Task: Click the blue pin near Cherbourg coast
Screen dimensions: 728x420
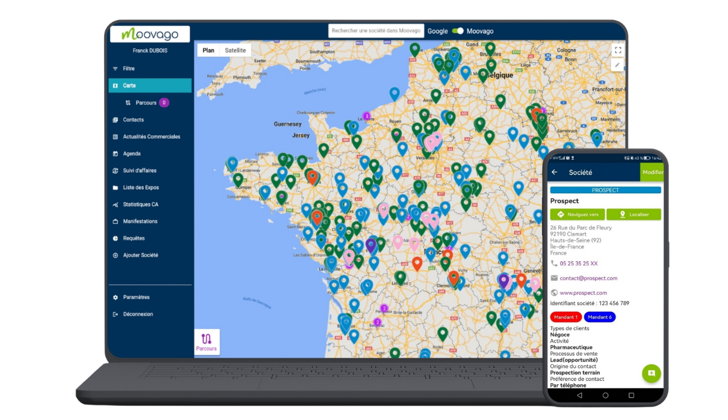Action: (x=395, y=94)
